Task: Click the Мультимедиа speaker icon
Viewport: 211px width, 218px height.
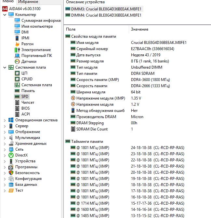Action: pyautogui.click(x=11, y=138)
